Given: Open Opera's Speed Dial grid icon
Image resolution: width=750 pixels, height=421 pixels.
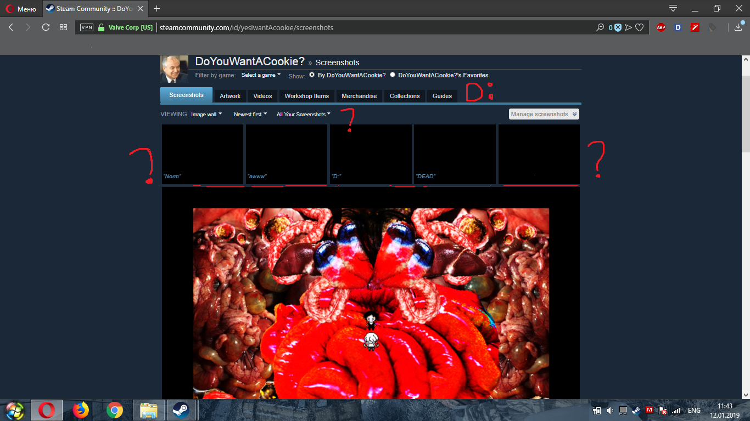Looking at the screenshot, I should pyautogui.click(x=63, y=27).
